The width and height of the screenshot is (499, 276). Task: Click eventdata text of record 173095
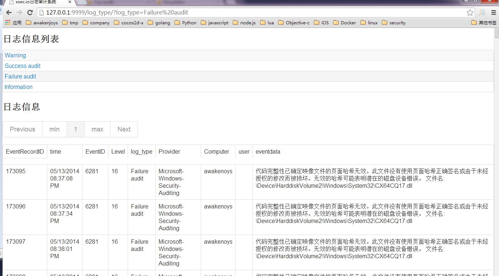372,178
